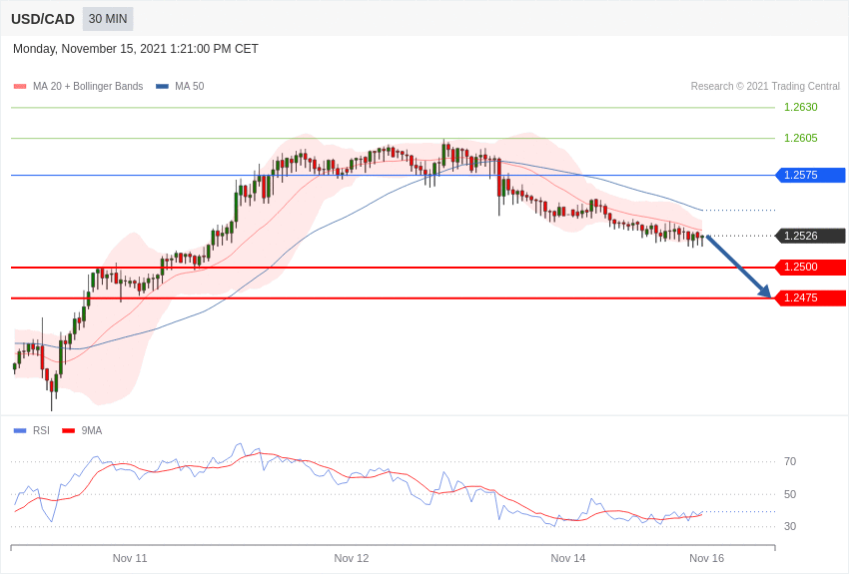
Task: Click the RSI 30 axis value
Action: pos(790,526)
